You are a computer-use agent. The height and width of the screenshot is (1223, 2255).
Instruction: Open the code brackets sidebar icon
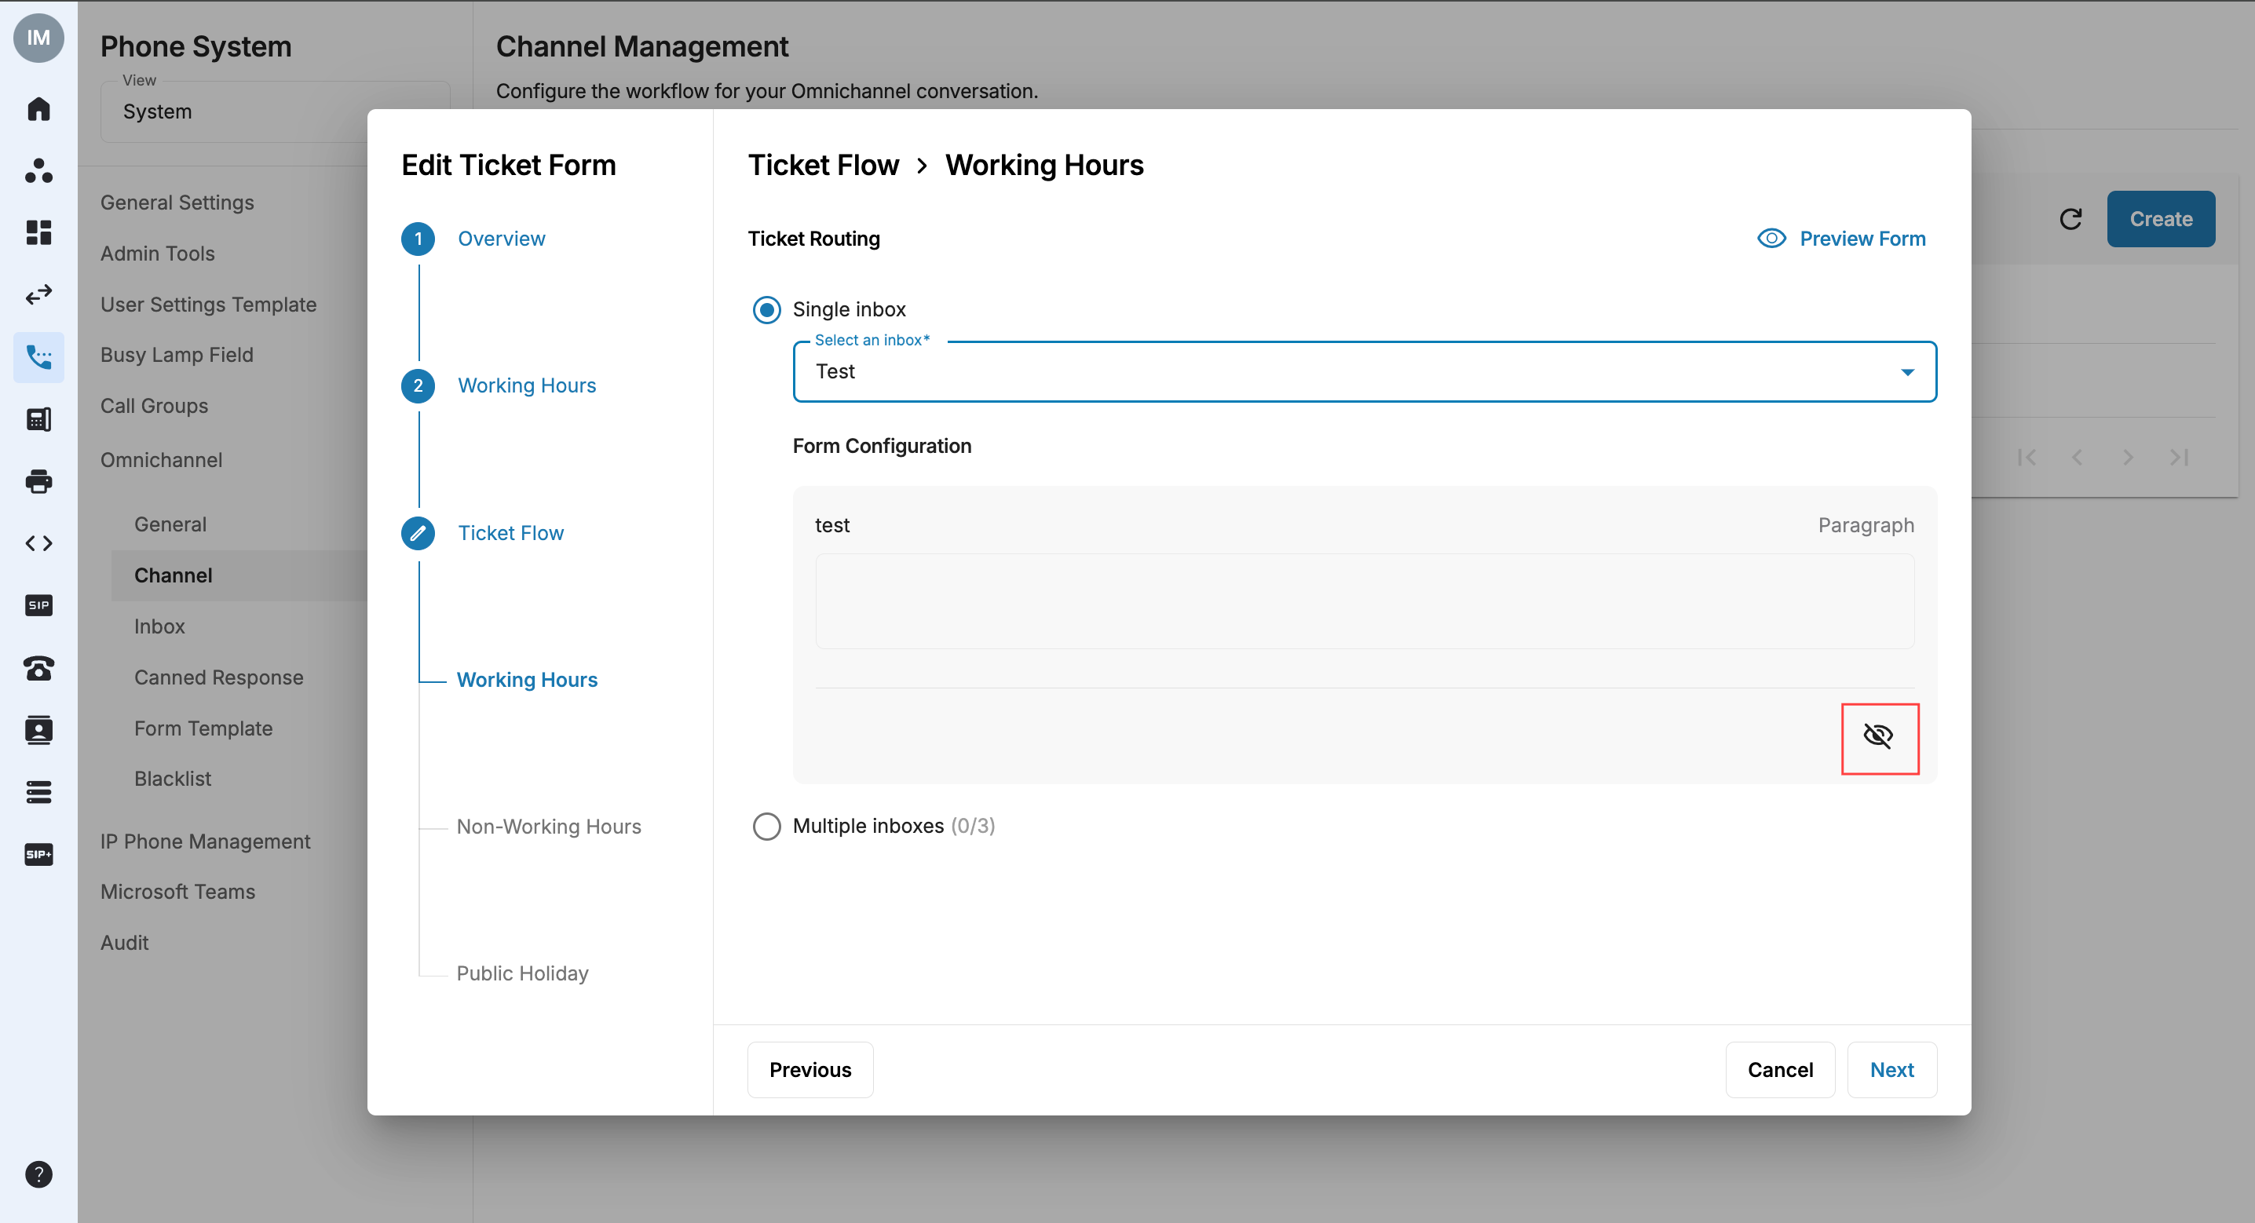pos(38,544)
